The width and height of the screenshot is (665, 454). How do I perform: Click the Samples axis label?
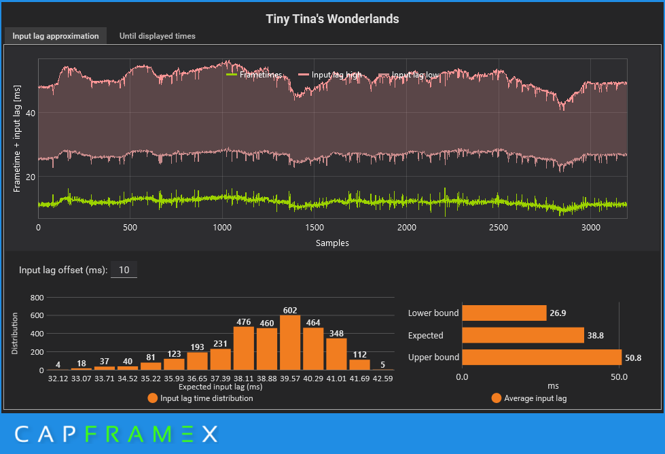pos(332,243)
